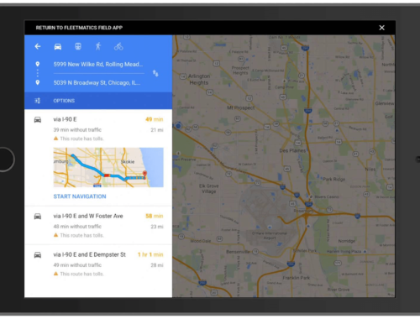Click the car icon for E Dempster St route
This screenshot has height=319, width=420.
[x=38, y=255]
